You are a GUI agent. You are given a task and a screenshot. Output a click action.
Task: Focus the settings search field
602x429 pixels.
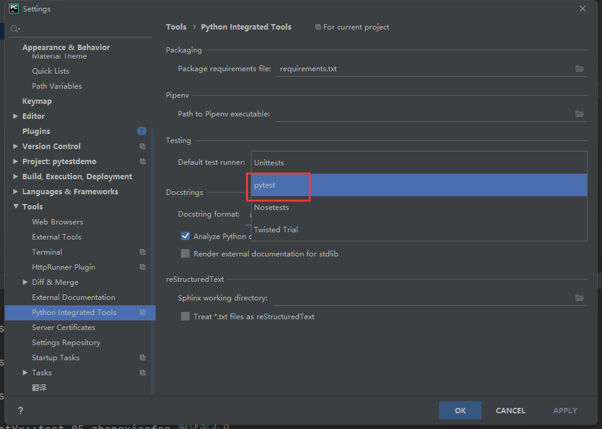pos(80,29)
